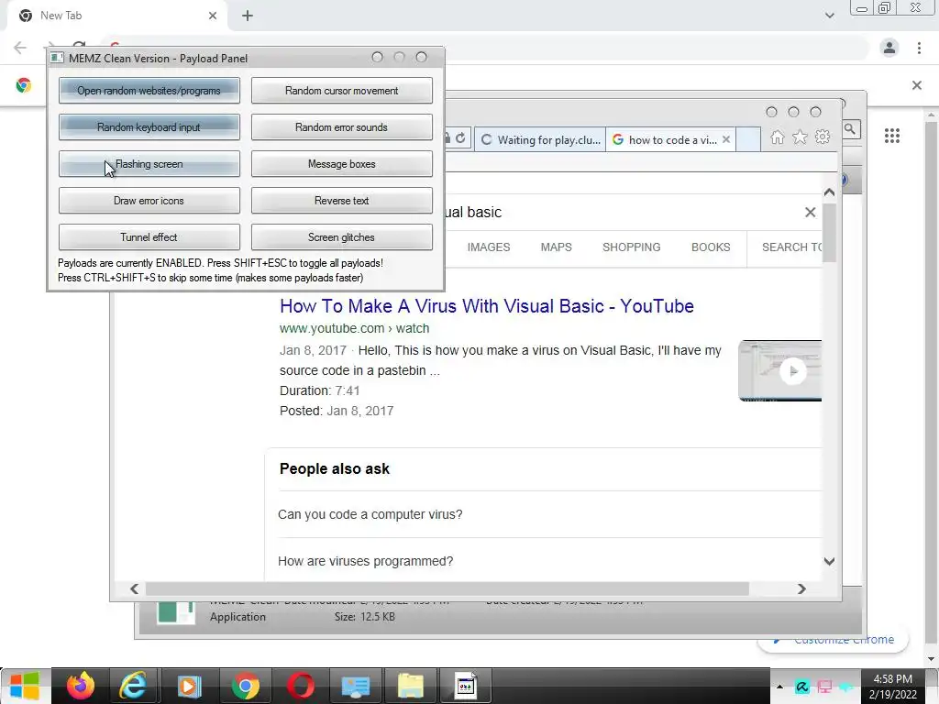
Task: Toggle the Draw error icons payload
Action: pyautogui.click(x=149, y=201)
